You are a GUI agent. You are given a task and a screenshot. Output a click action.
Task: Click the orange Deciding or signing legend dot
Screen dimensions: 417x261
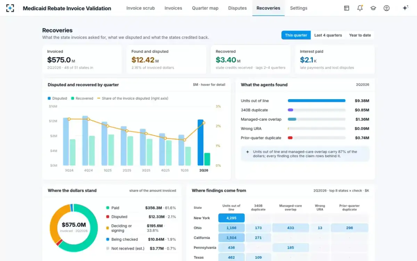pos(108,228)
